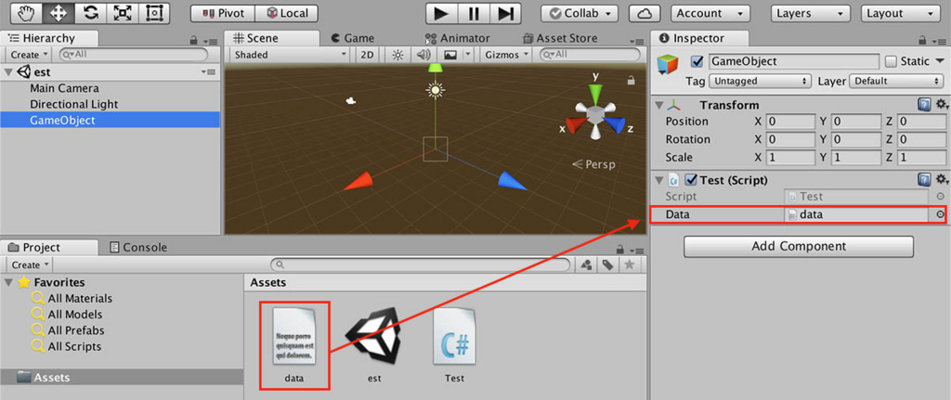Viewport: 951px width, 400px height.
Task: Toggle scene effects image icon
Action: point(450,55)
